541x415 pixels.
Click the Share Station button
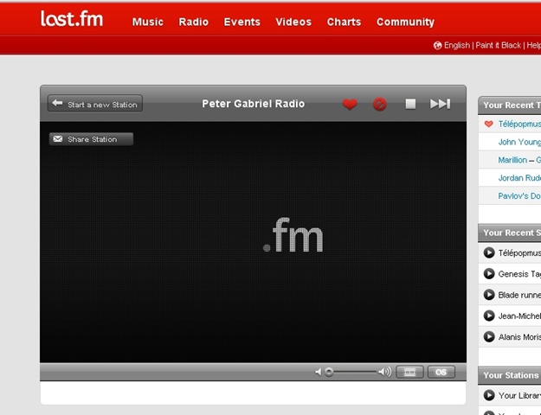[x=91, y=139]
